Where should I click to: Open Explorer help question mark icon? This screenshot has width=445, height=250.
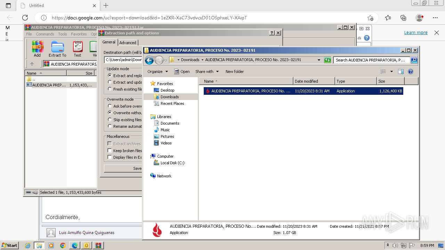(411, 72)
